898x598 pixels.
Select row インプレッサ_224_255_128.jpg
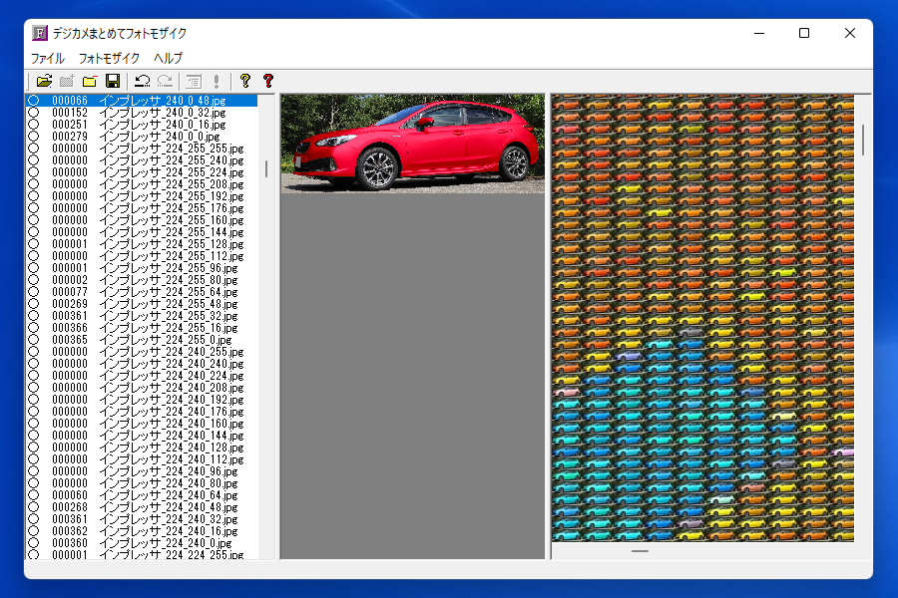point(142,244)
